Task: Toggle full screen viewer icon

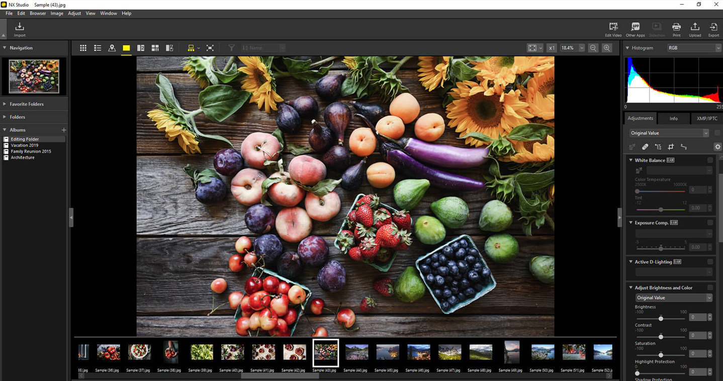Action: (210, 48)
